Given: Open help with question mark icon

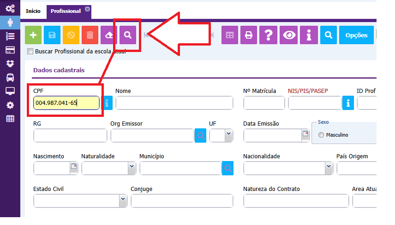Looking at the screenshot, I should pyautogui.click(x=268, y=35).
